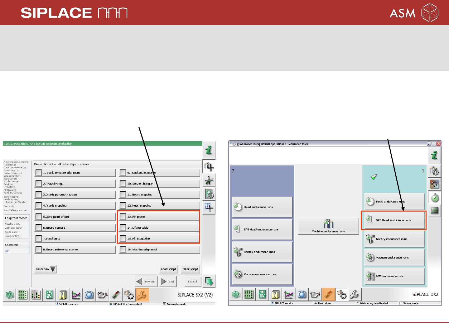Enable the Machine alignment step
Screen dimensions: 449x336
click(x=123, y=250)
